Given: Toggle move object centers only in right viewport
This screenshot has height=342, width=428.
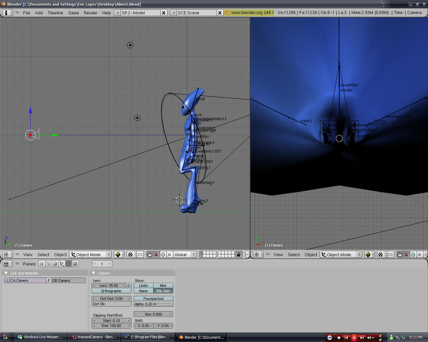Looking at the screenshot, I should (x=390, y=254).
